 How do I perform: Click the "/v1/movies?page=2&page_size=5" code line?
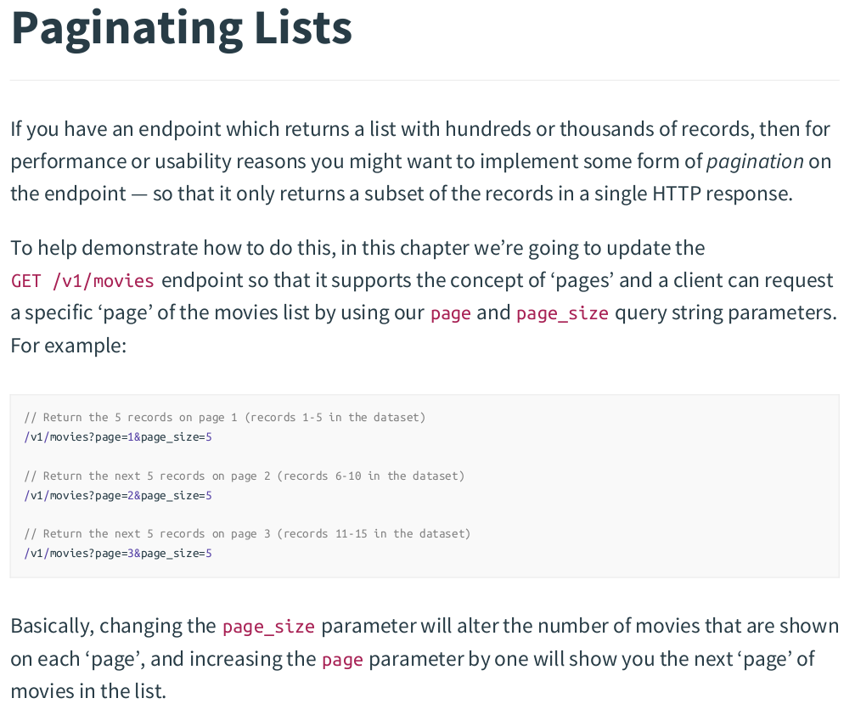(118, 495)
